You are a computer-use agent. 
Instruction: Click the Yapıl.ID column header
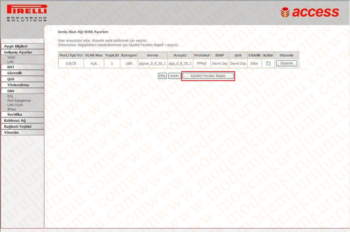point(112,55)
